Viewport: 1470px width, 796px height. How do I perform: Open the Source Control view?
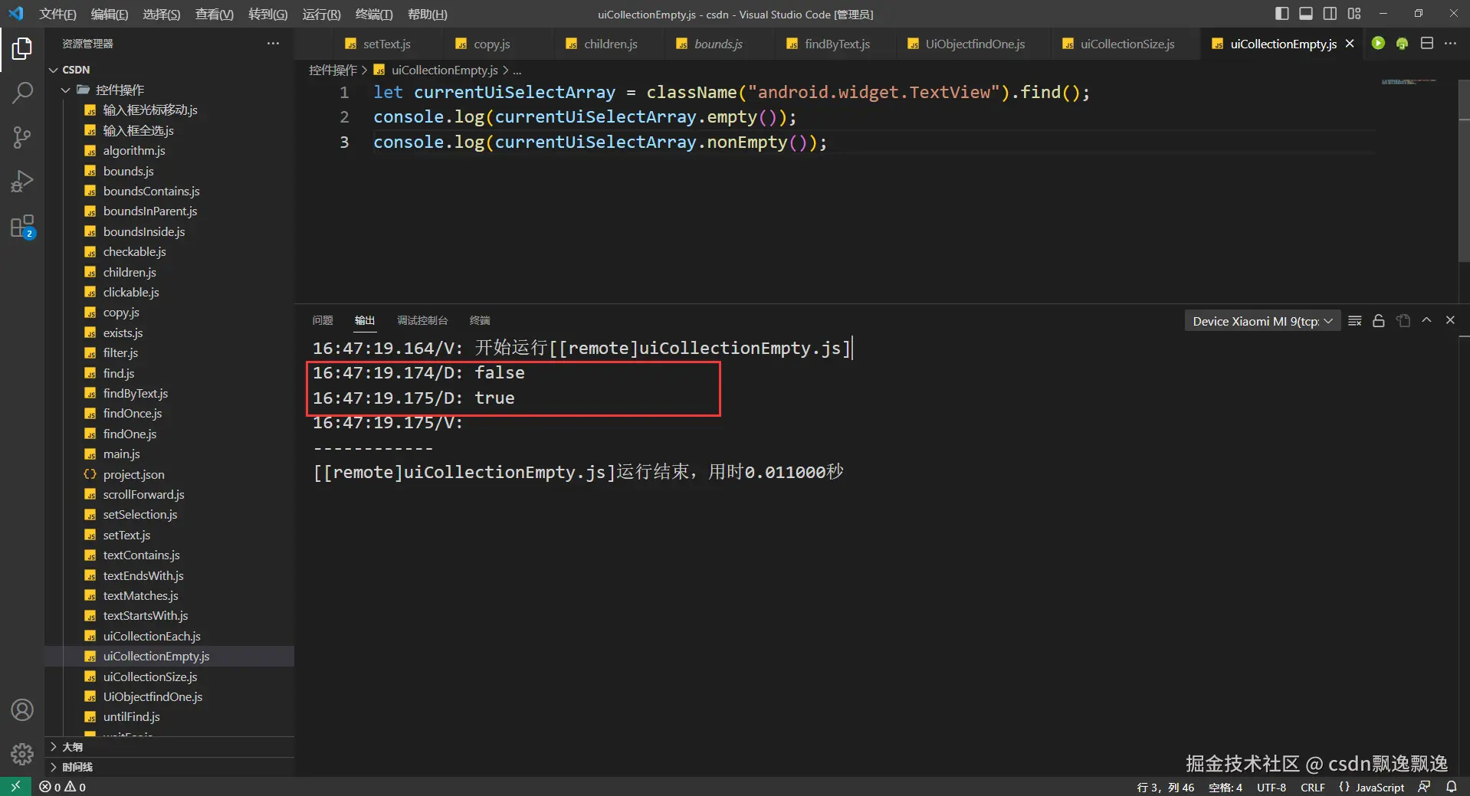point(22,137)
